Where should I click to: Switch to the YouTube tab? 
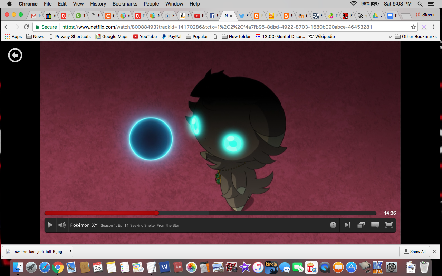(199, 16)
